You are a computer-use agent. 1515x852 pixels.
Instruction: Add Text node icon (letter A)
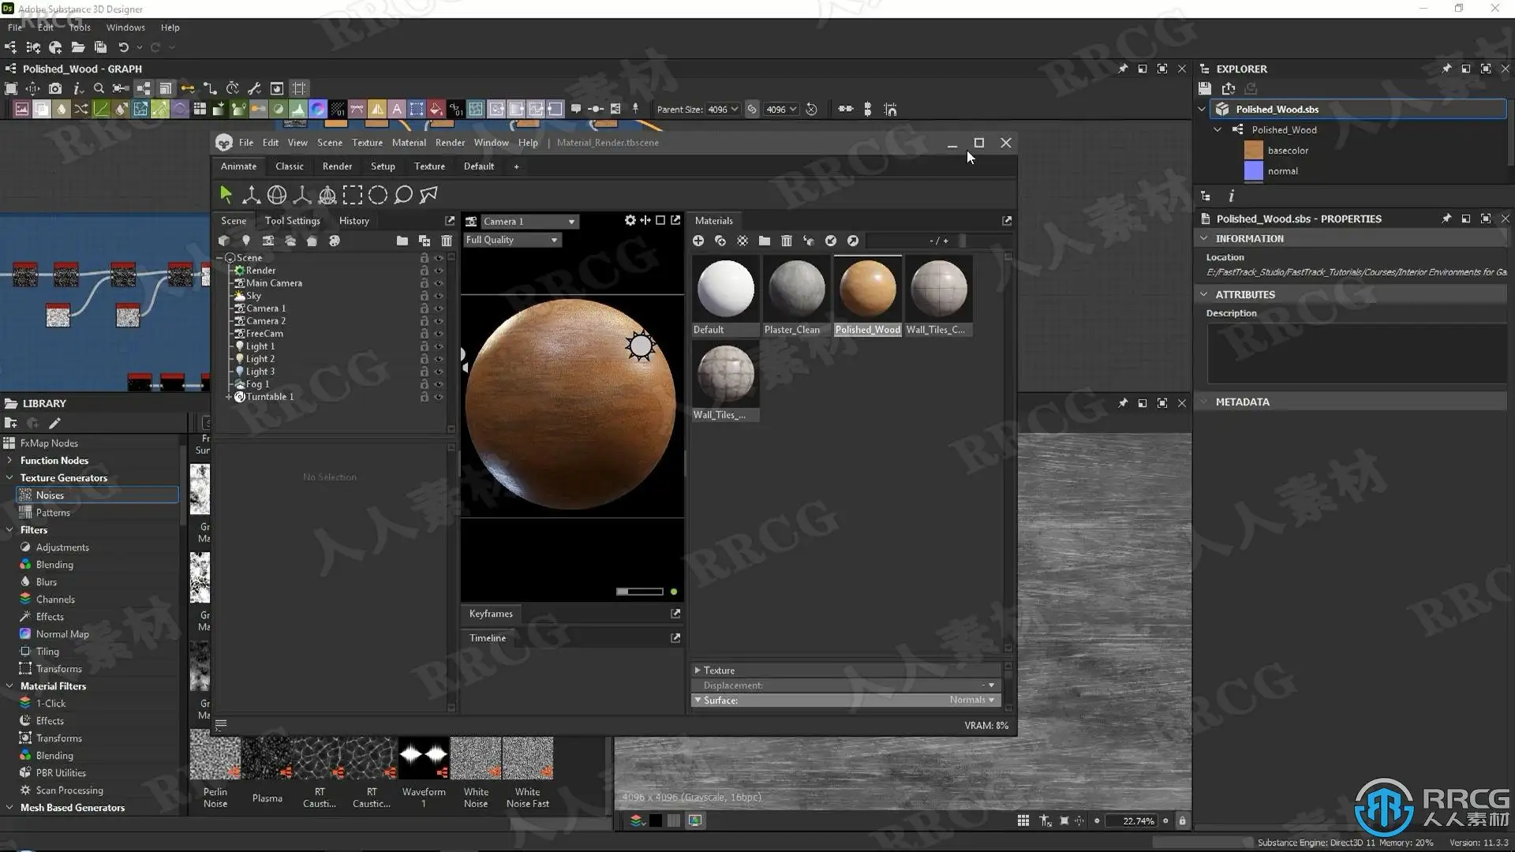(x=397, y=109)
